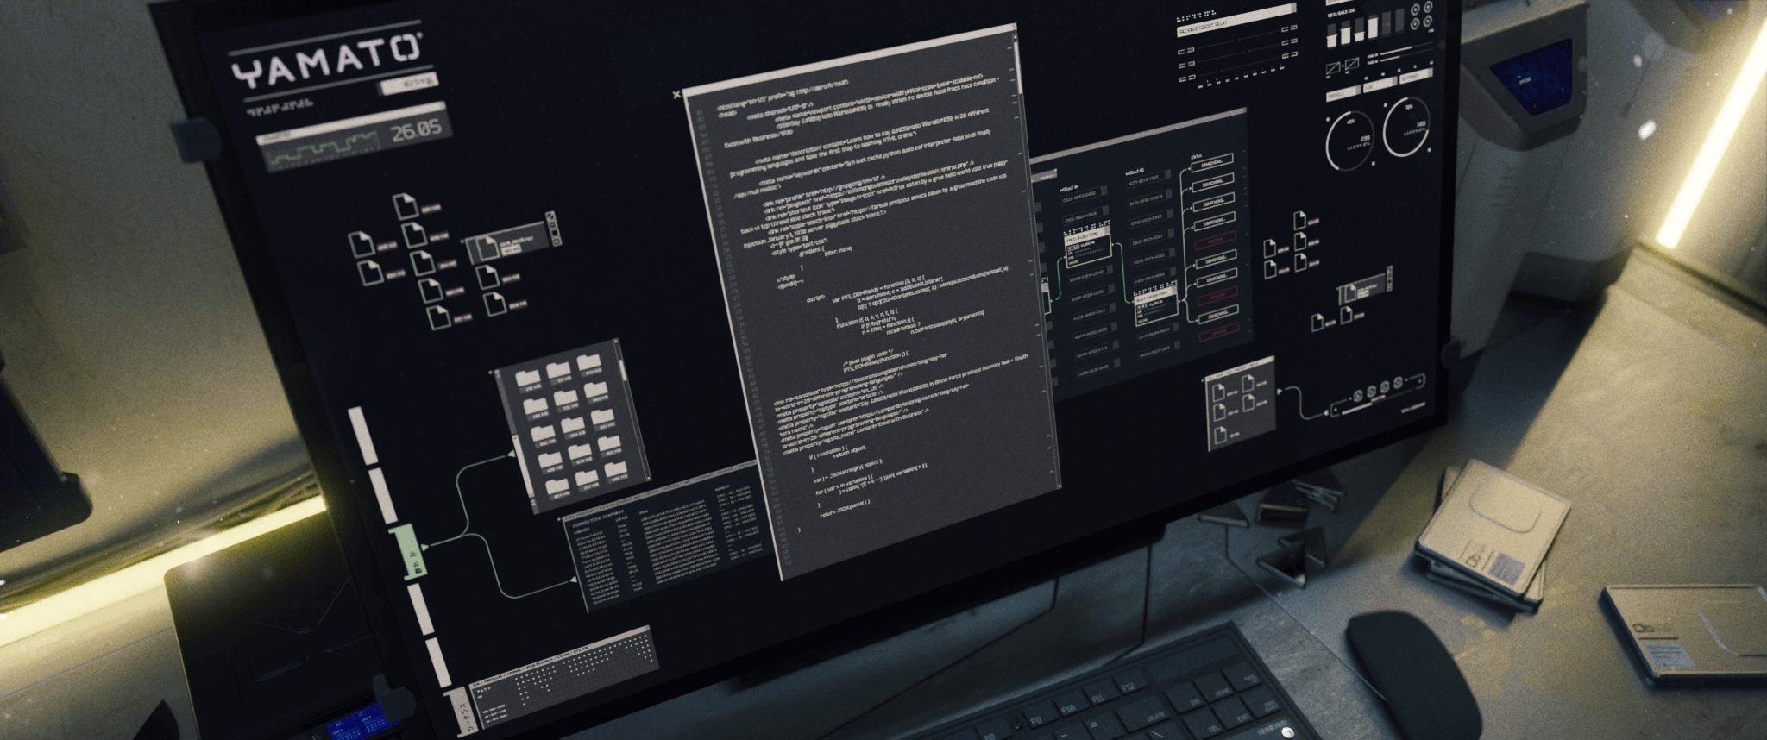Open the top-left folder in folder grid
The width and height of the screenshot is (1767, 740).
click(527, 378)
